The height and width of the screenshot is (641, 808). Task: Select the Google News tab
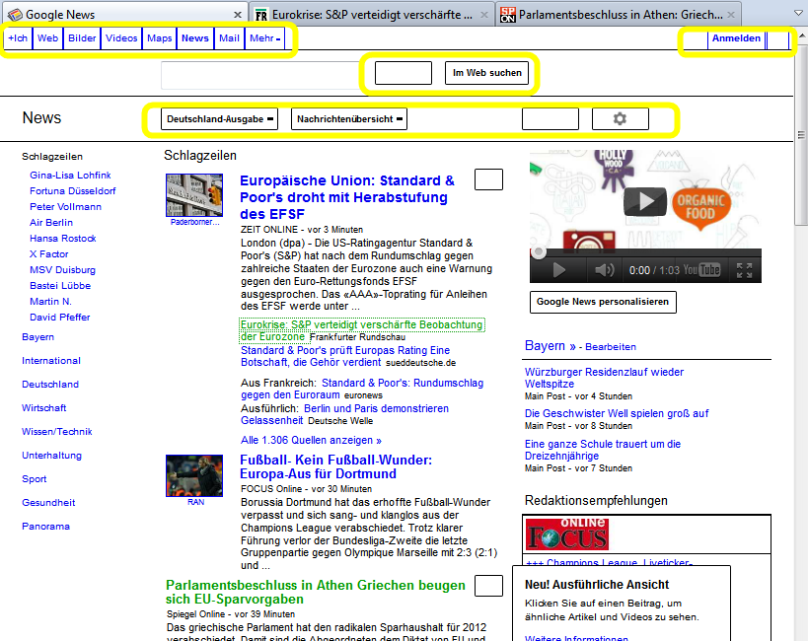(123, 15)
